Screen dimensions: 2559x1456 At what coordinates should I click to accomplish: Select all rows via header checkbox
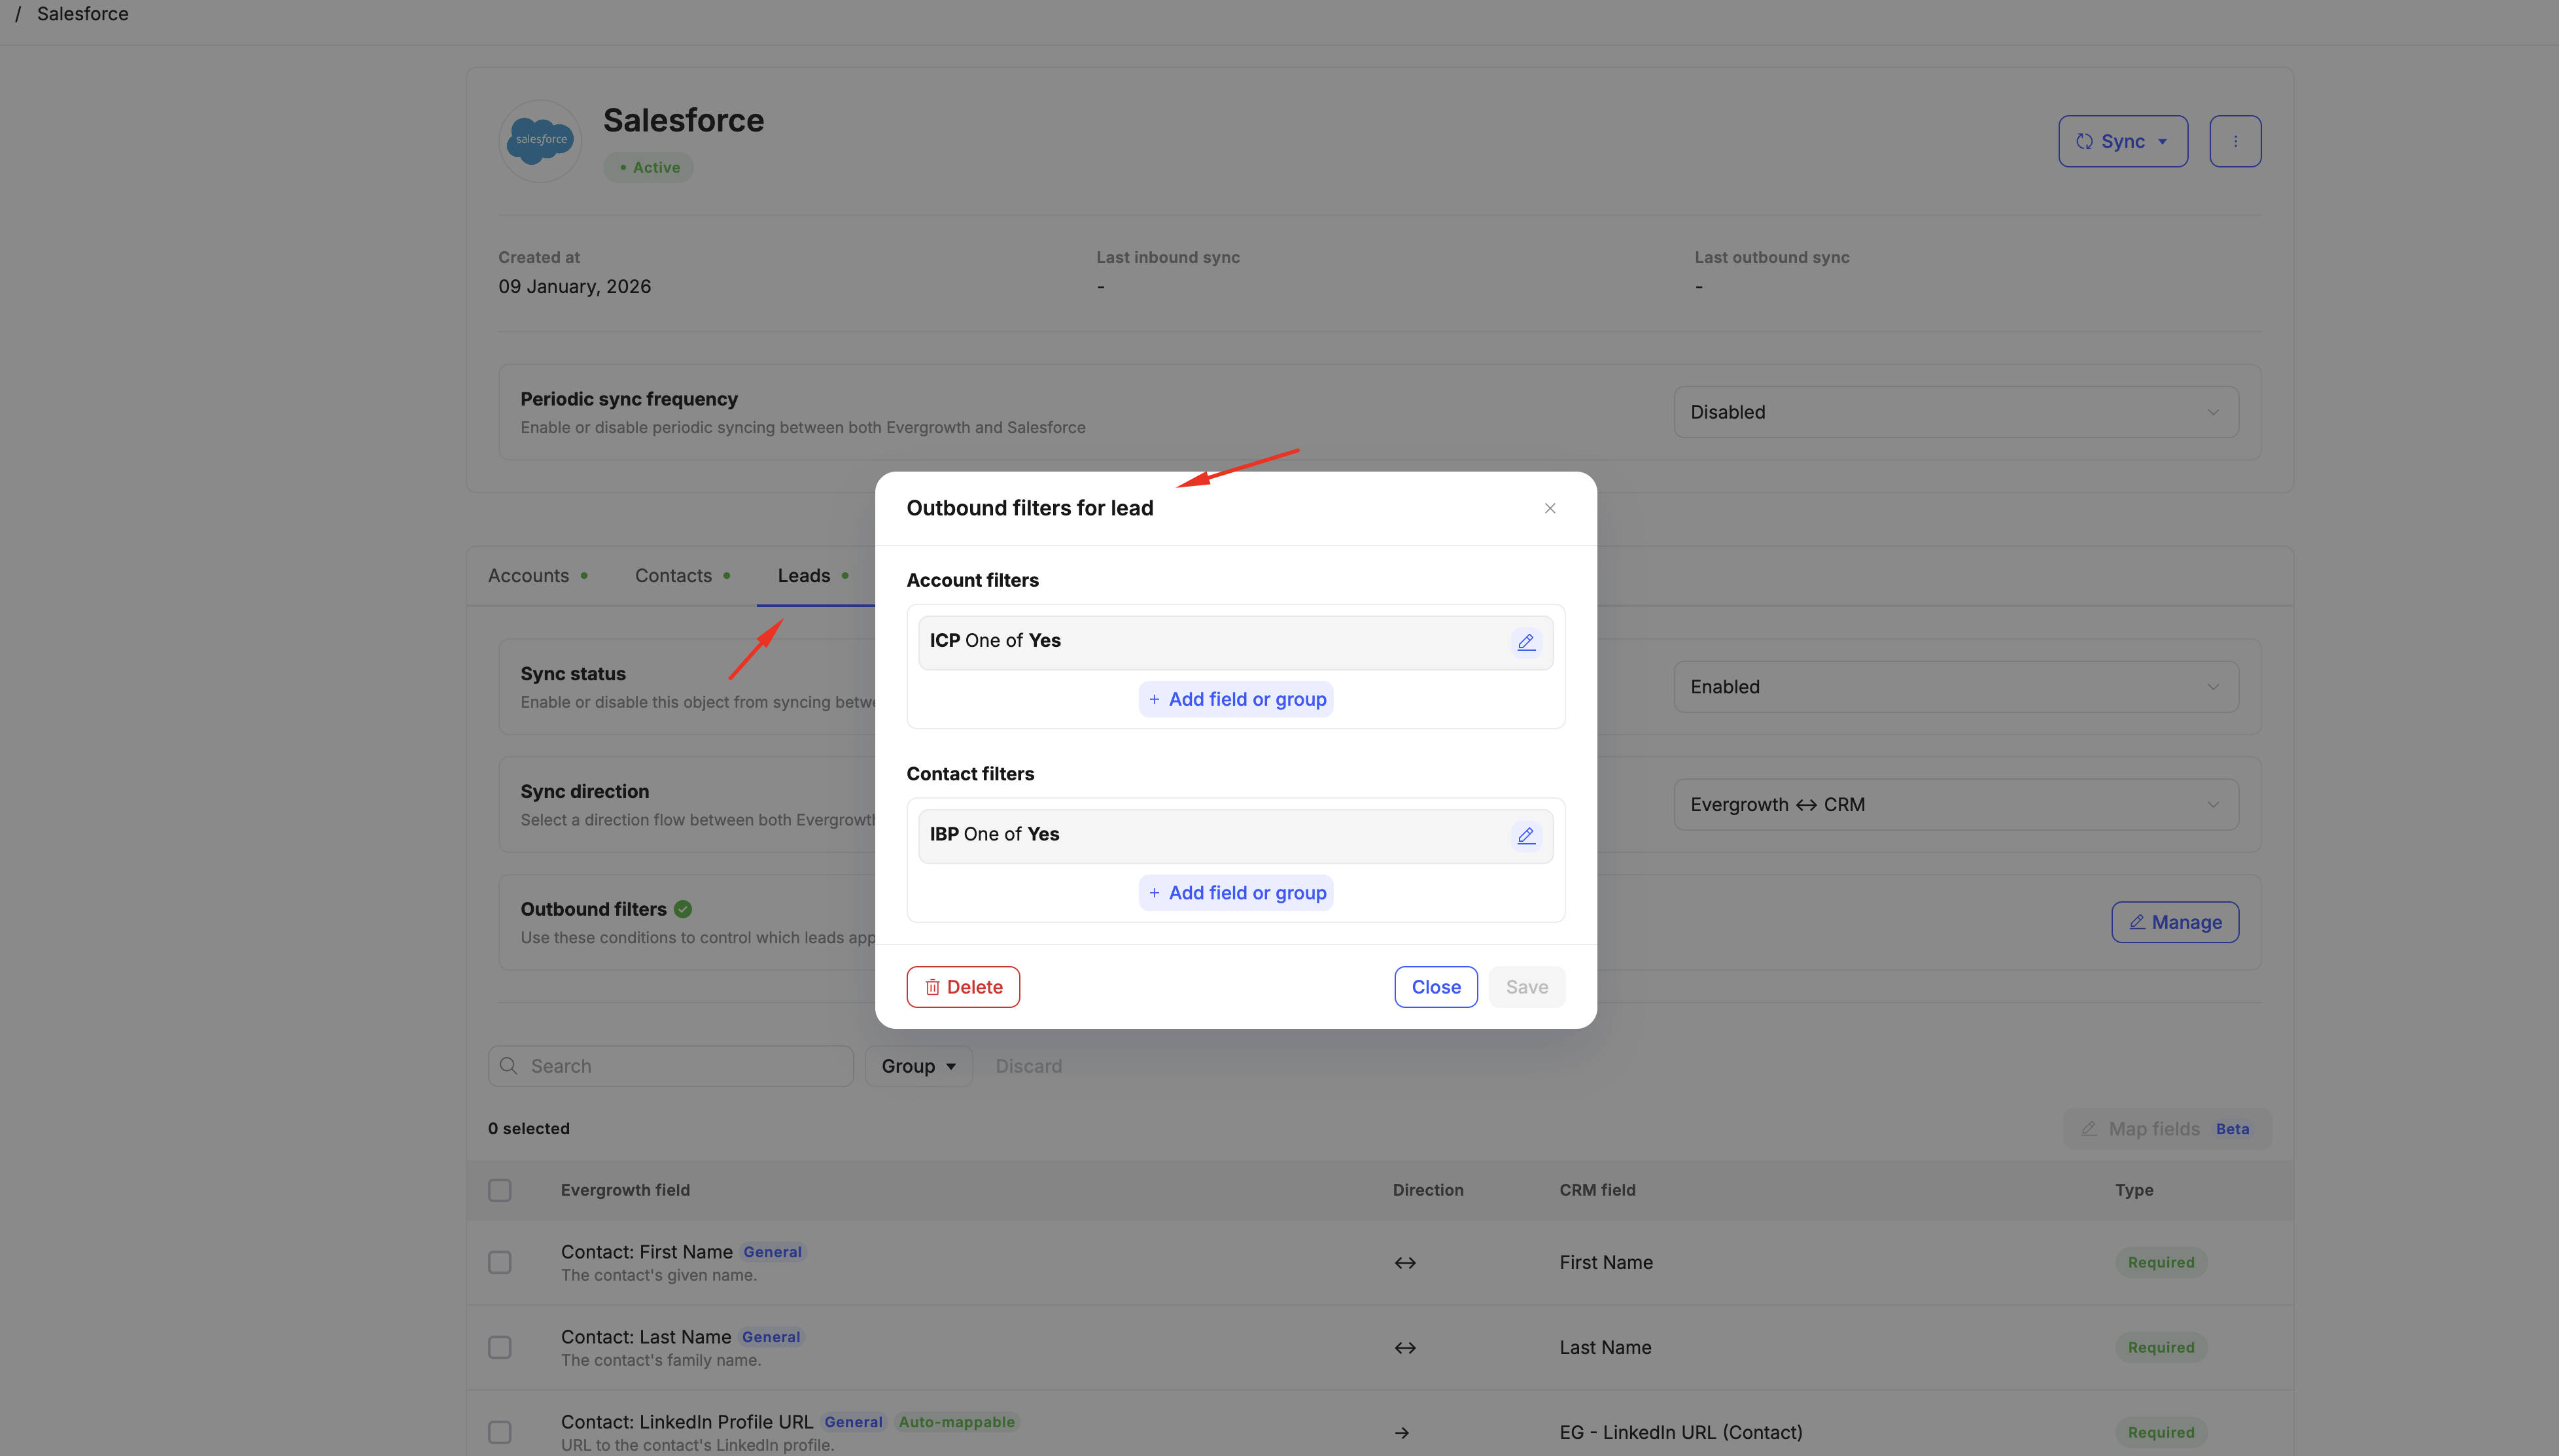(500, 1190)
